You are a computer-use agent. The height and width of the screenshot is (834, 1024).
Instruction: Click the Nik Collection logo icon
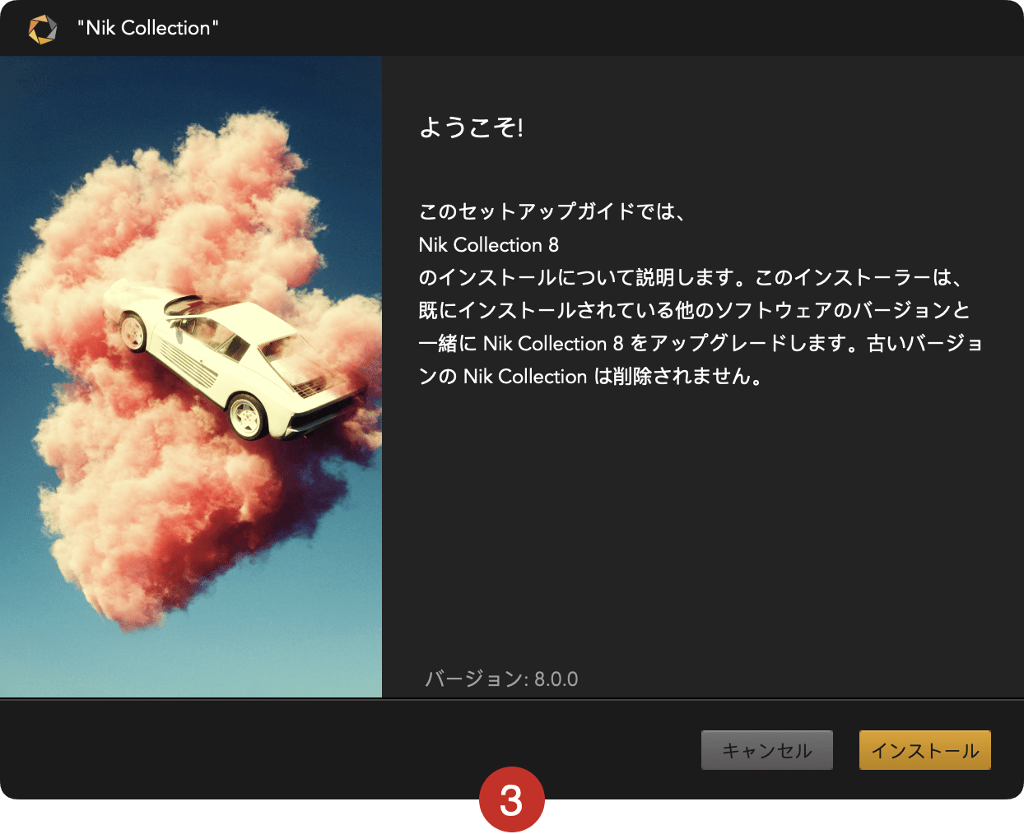pyautogui.click(x=43, y=29)
